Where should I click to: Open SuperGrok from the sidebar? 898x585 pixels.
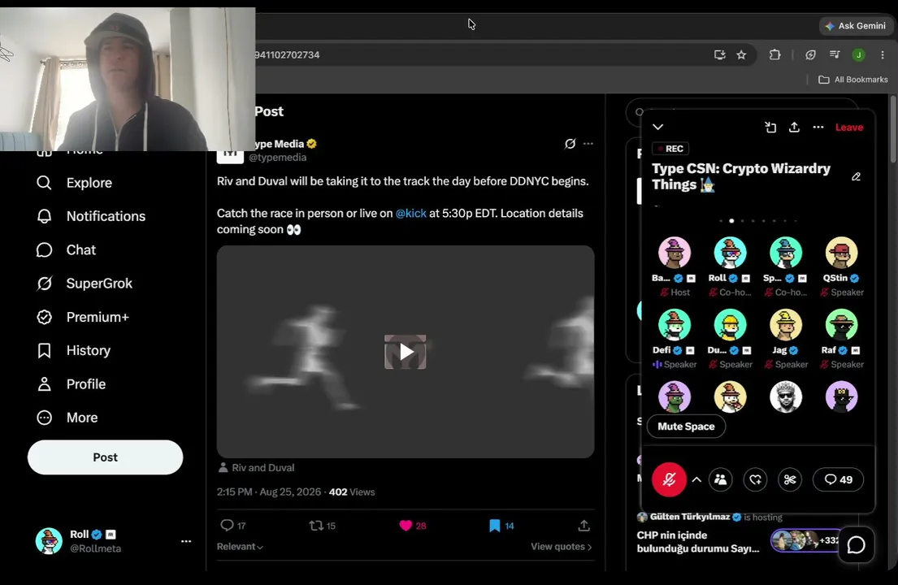pos(85,284)
